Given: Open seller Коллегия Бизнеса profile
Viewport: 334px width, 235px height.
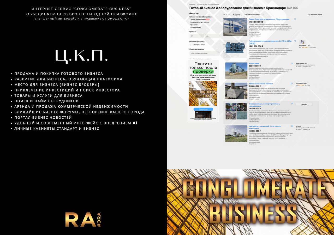Looking at the screenshot, I should [301, 84].
